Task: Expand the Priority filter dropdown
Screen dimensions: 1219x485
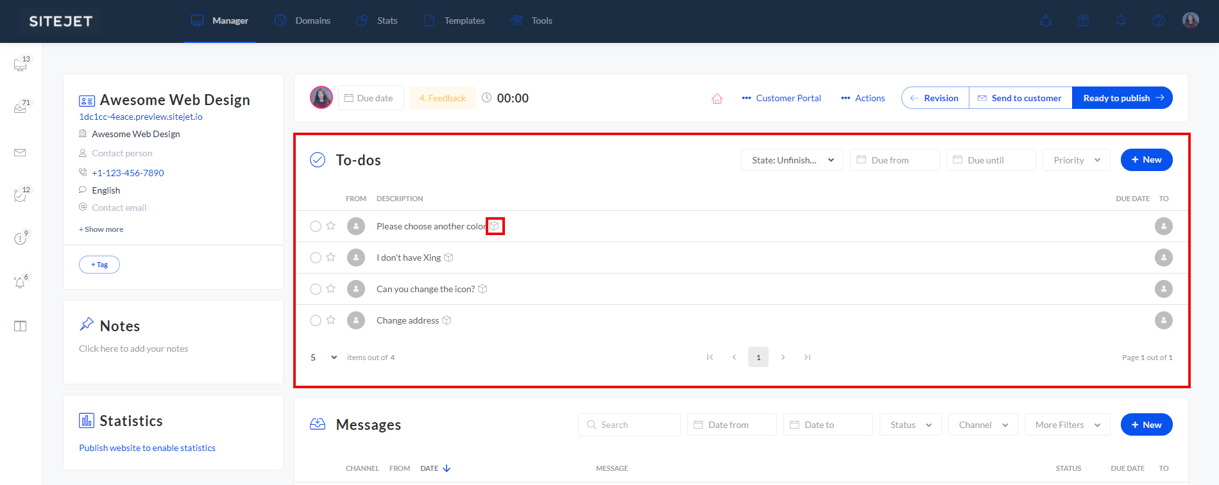Action: [x=1076, y=160]
